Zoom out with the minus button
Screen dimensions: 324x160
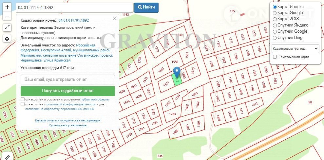click(7, 16)
